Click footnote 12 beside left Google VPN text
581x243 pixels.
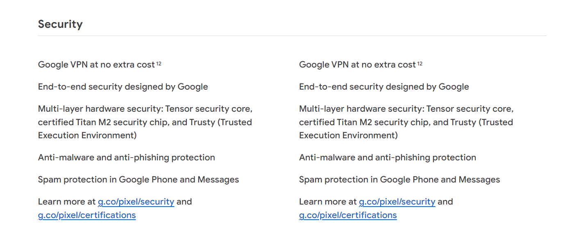159,63
